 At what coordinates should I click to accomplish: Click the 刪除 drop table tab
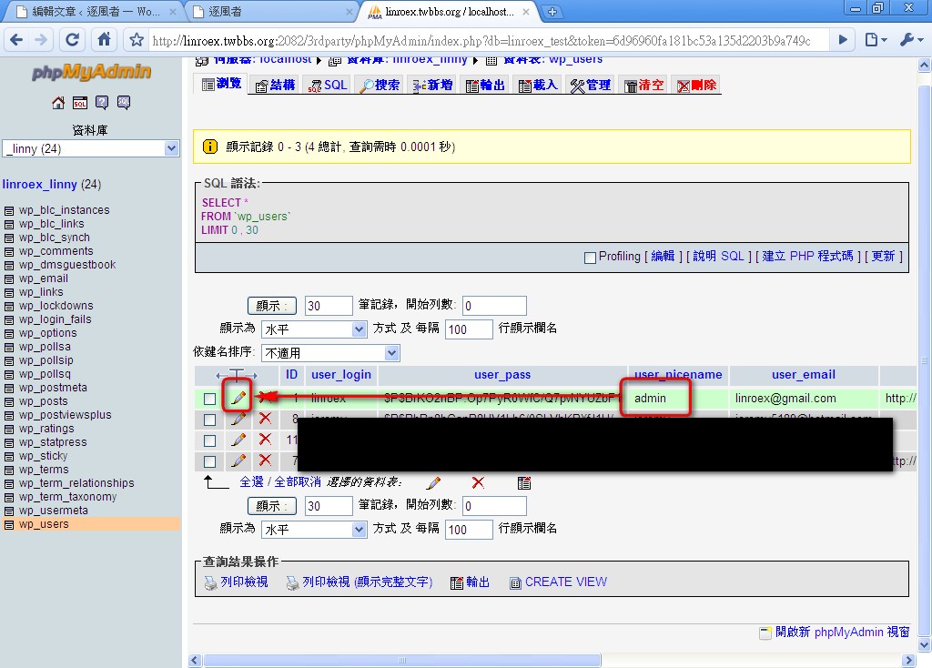(x=696, y=85)
